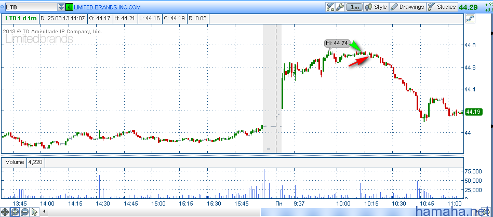Click the R: 0.05 range value
The height and width of the screenshot is (217, 493).
pyautogui.click(x=198, y=19)
